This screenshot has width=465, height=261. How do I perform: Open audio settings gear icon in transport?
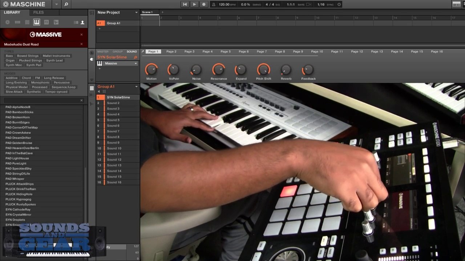pyautogui.click(x=339, y=4)
